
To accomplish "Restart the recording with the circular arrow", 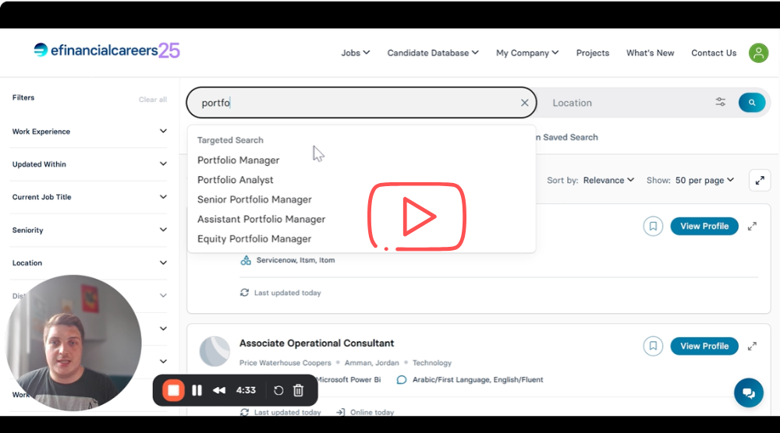I will [x=278, y=390].
